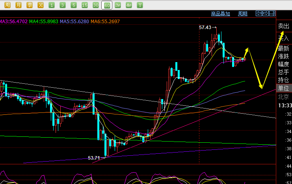Switch to 2hr chart period
This screenshot has height=184, width=292.
tap(118, 5)
